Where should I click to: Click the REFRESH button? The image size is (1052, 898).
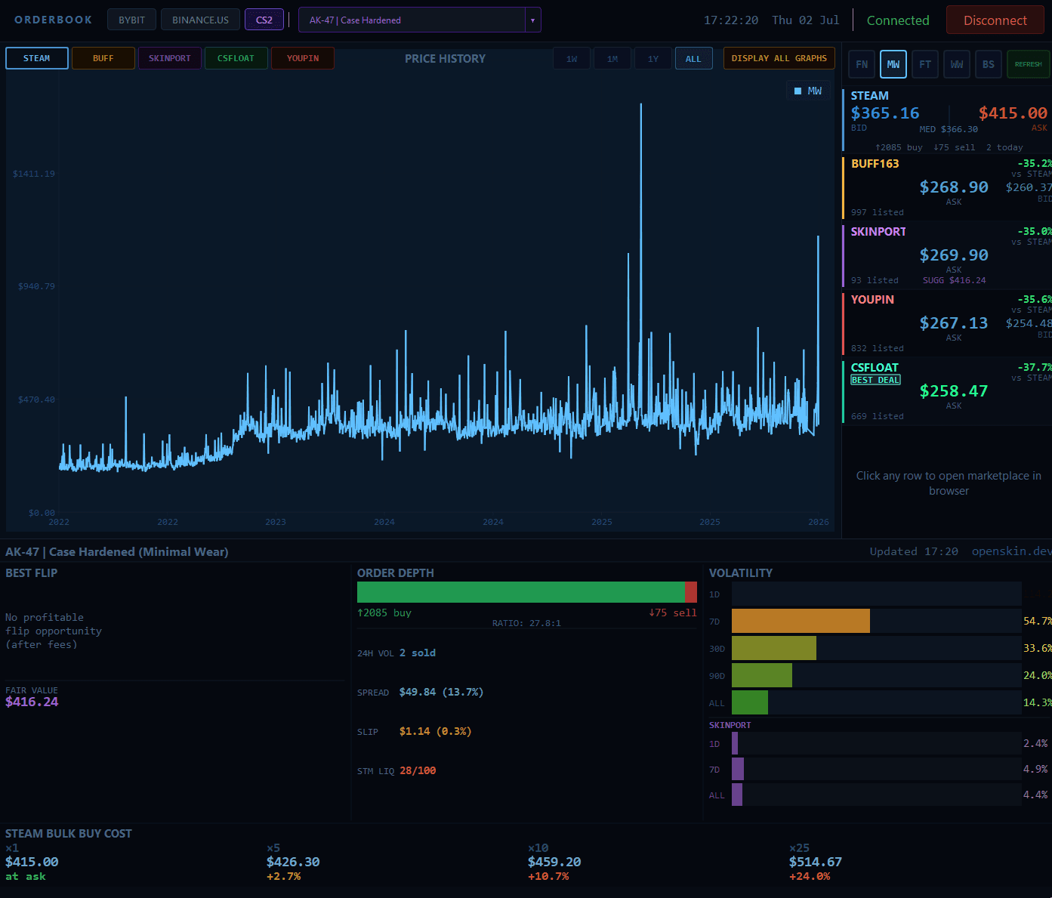tap(1029, 64)
